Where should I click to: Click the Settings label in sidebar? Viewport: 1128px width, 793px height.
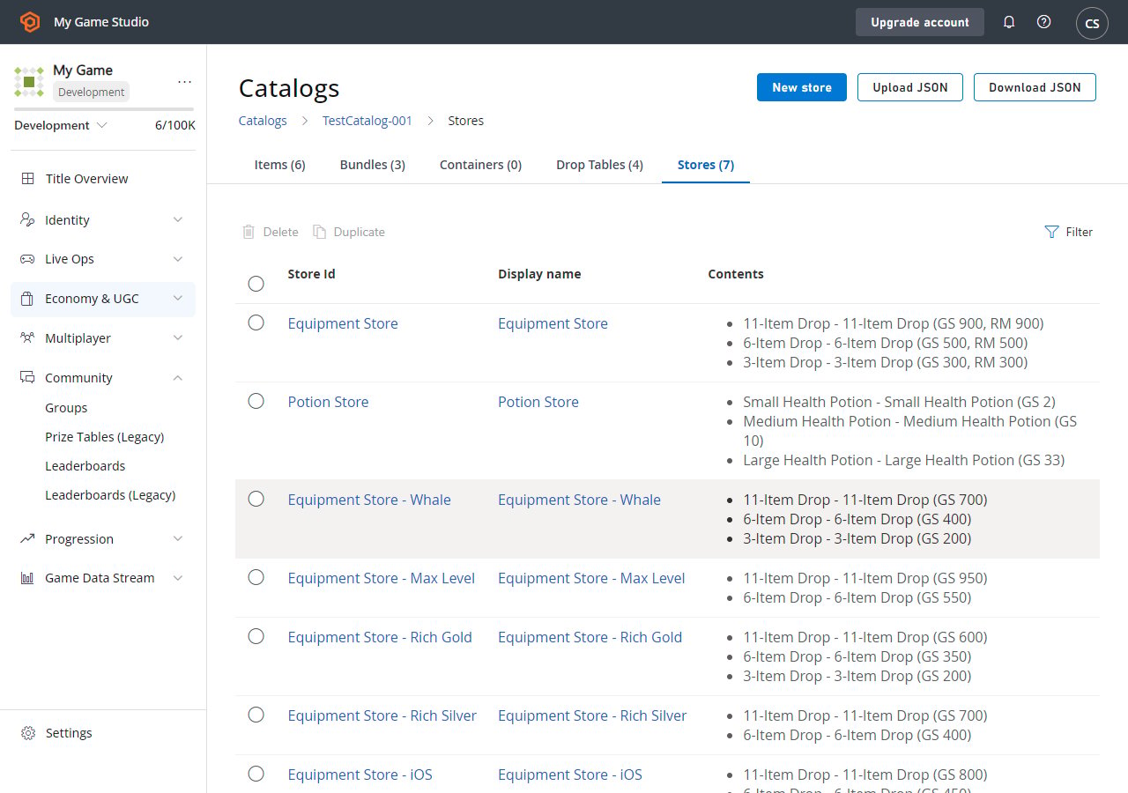click(69, 733)
